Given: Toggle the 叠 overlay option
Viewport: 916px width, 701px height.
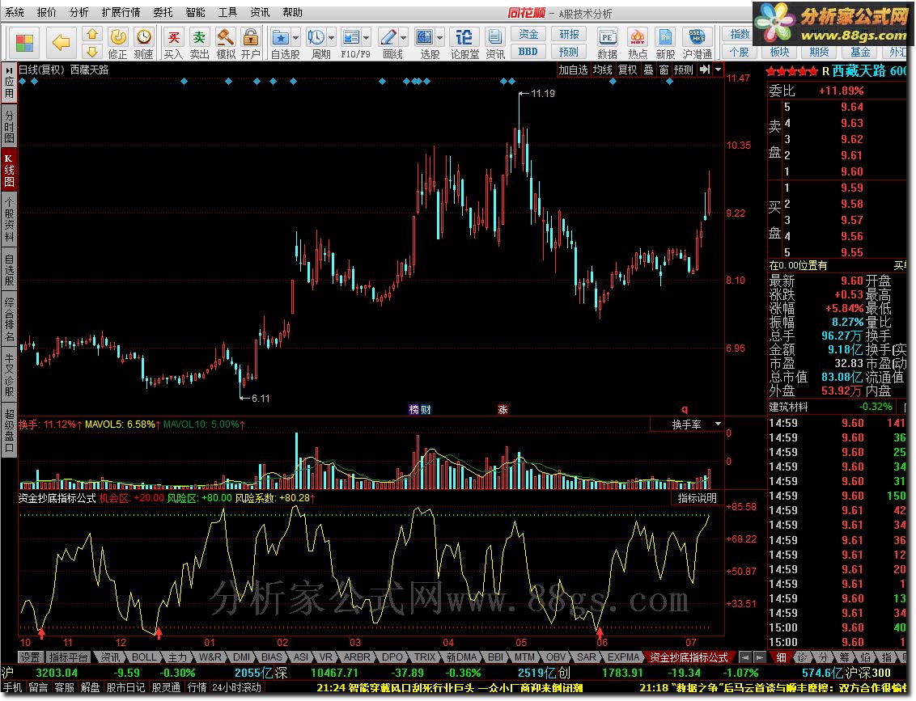Looking at the screenshot, I should (x=648, y=70).
